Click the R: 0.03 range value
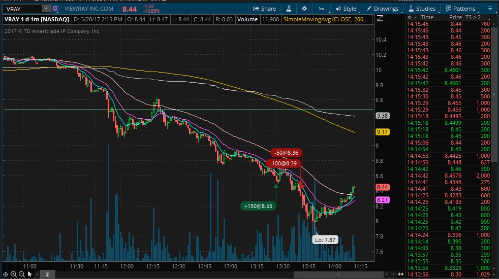Viewport: 499px width, 279px height. tap(224, 19)
